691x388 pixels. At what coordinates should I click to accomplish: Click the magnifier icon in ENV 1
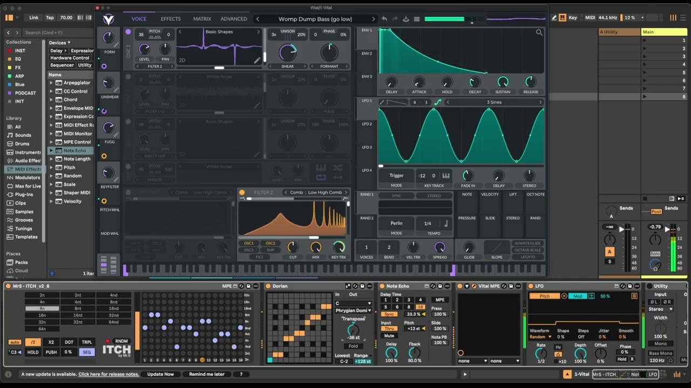tap(539, 33)
